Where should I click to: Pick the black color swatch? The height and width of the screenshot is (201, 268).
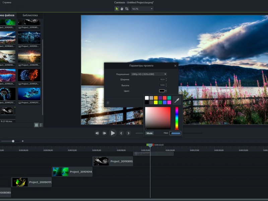coord(147,102)
